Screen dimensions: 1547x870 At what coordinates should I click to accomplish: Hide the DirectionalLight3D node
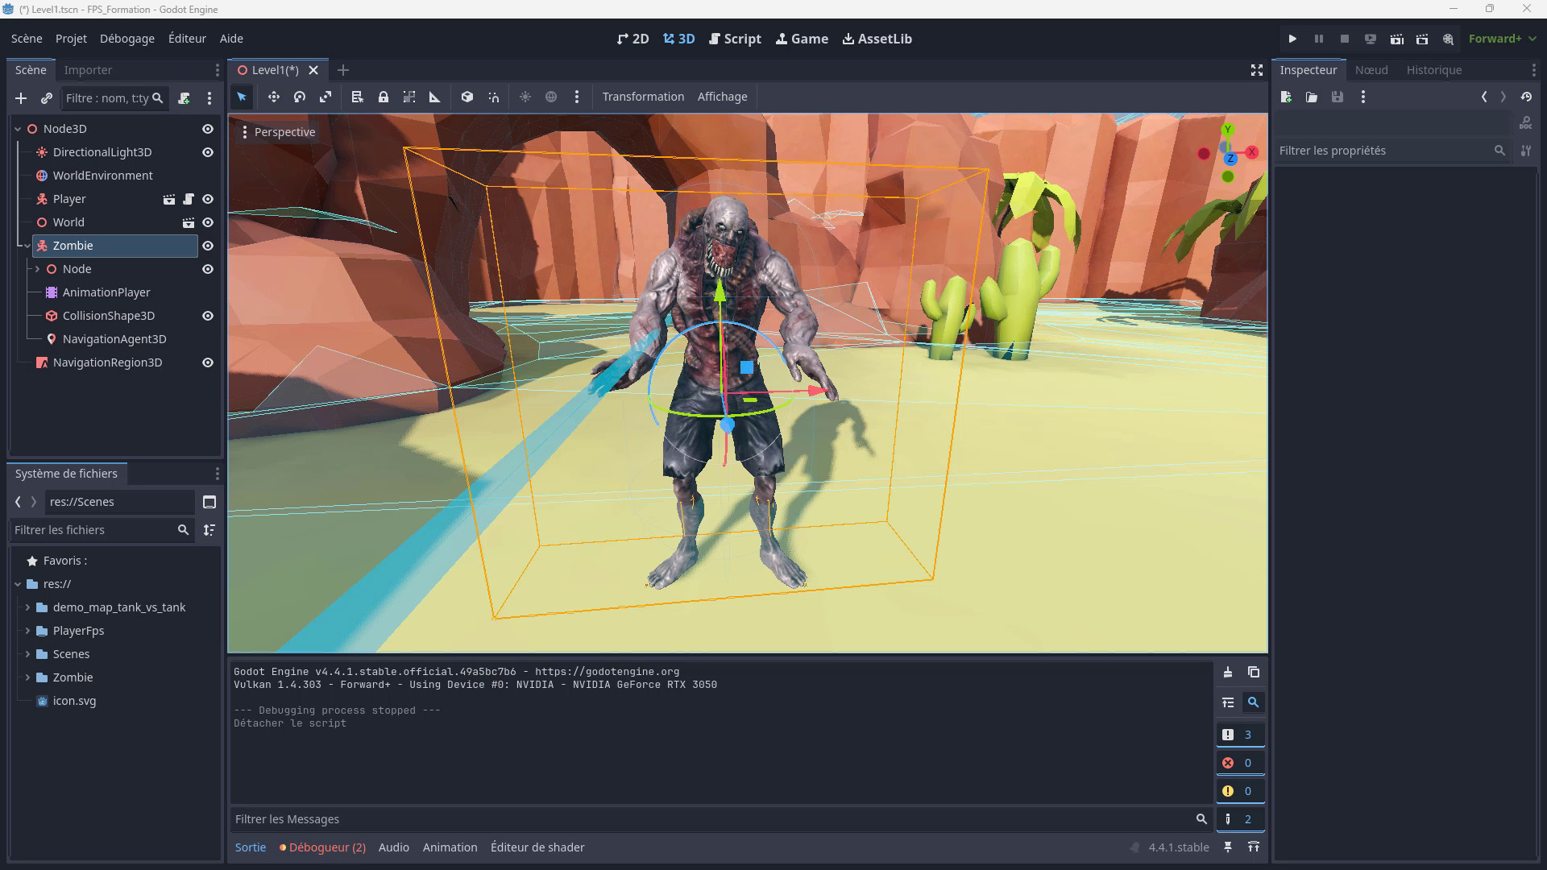click(208, 152)
